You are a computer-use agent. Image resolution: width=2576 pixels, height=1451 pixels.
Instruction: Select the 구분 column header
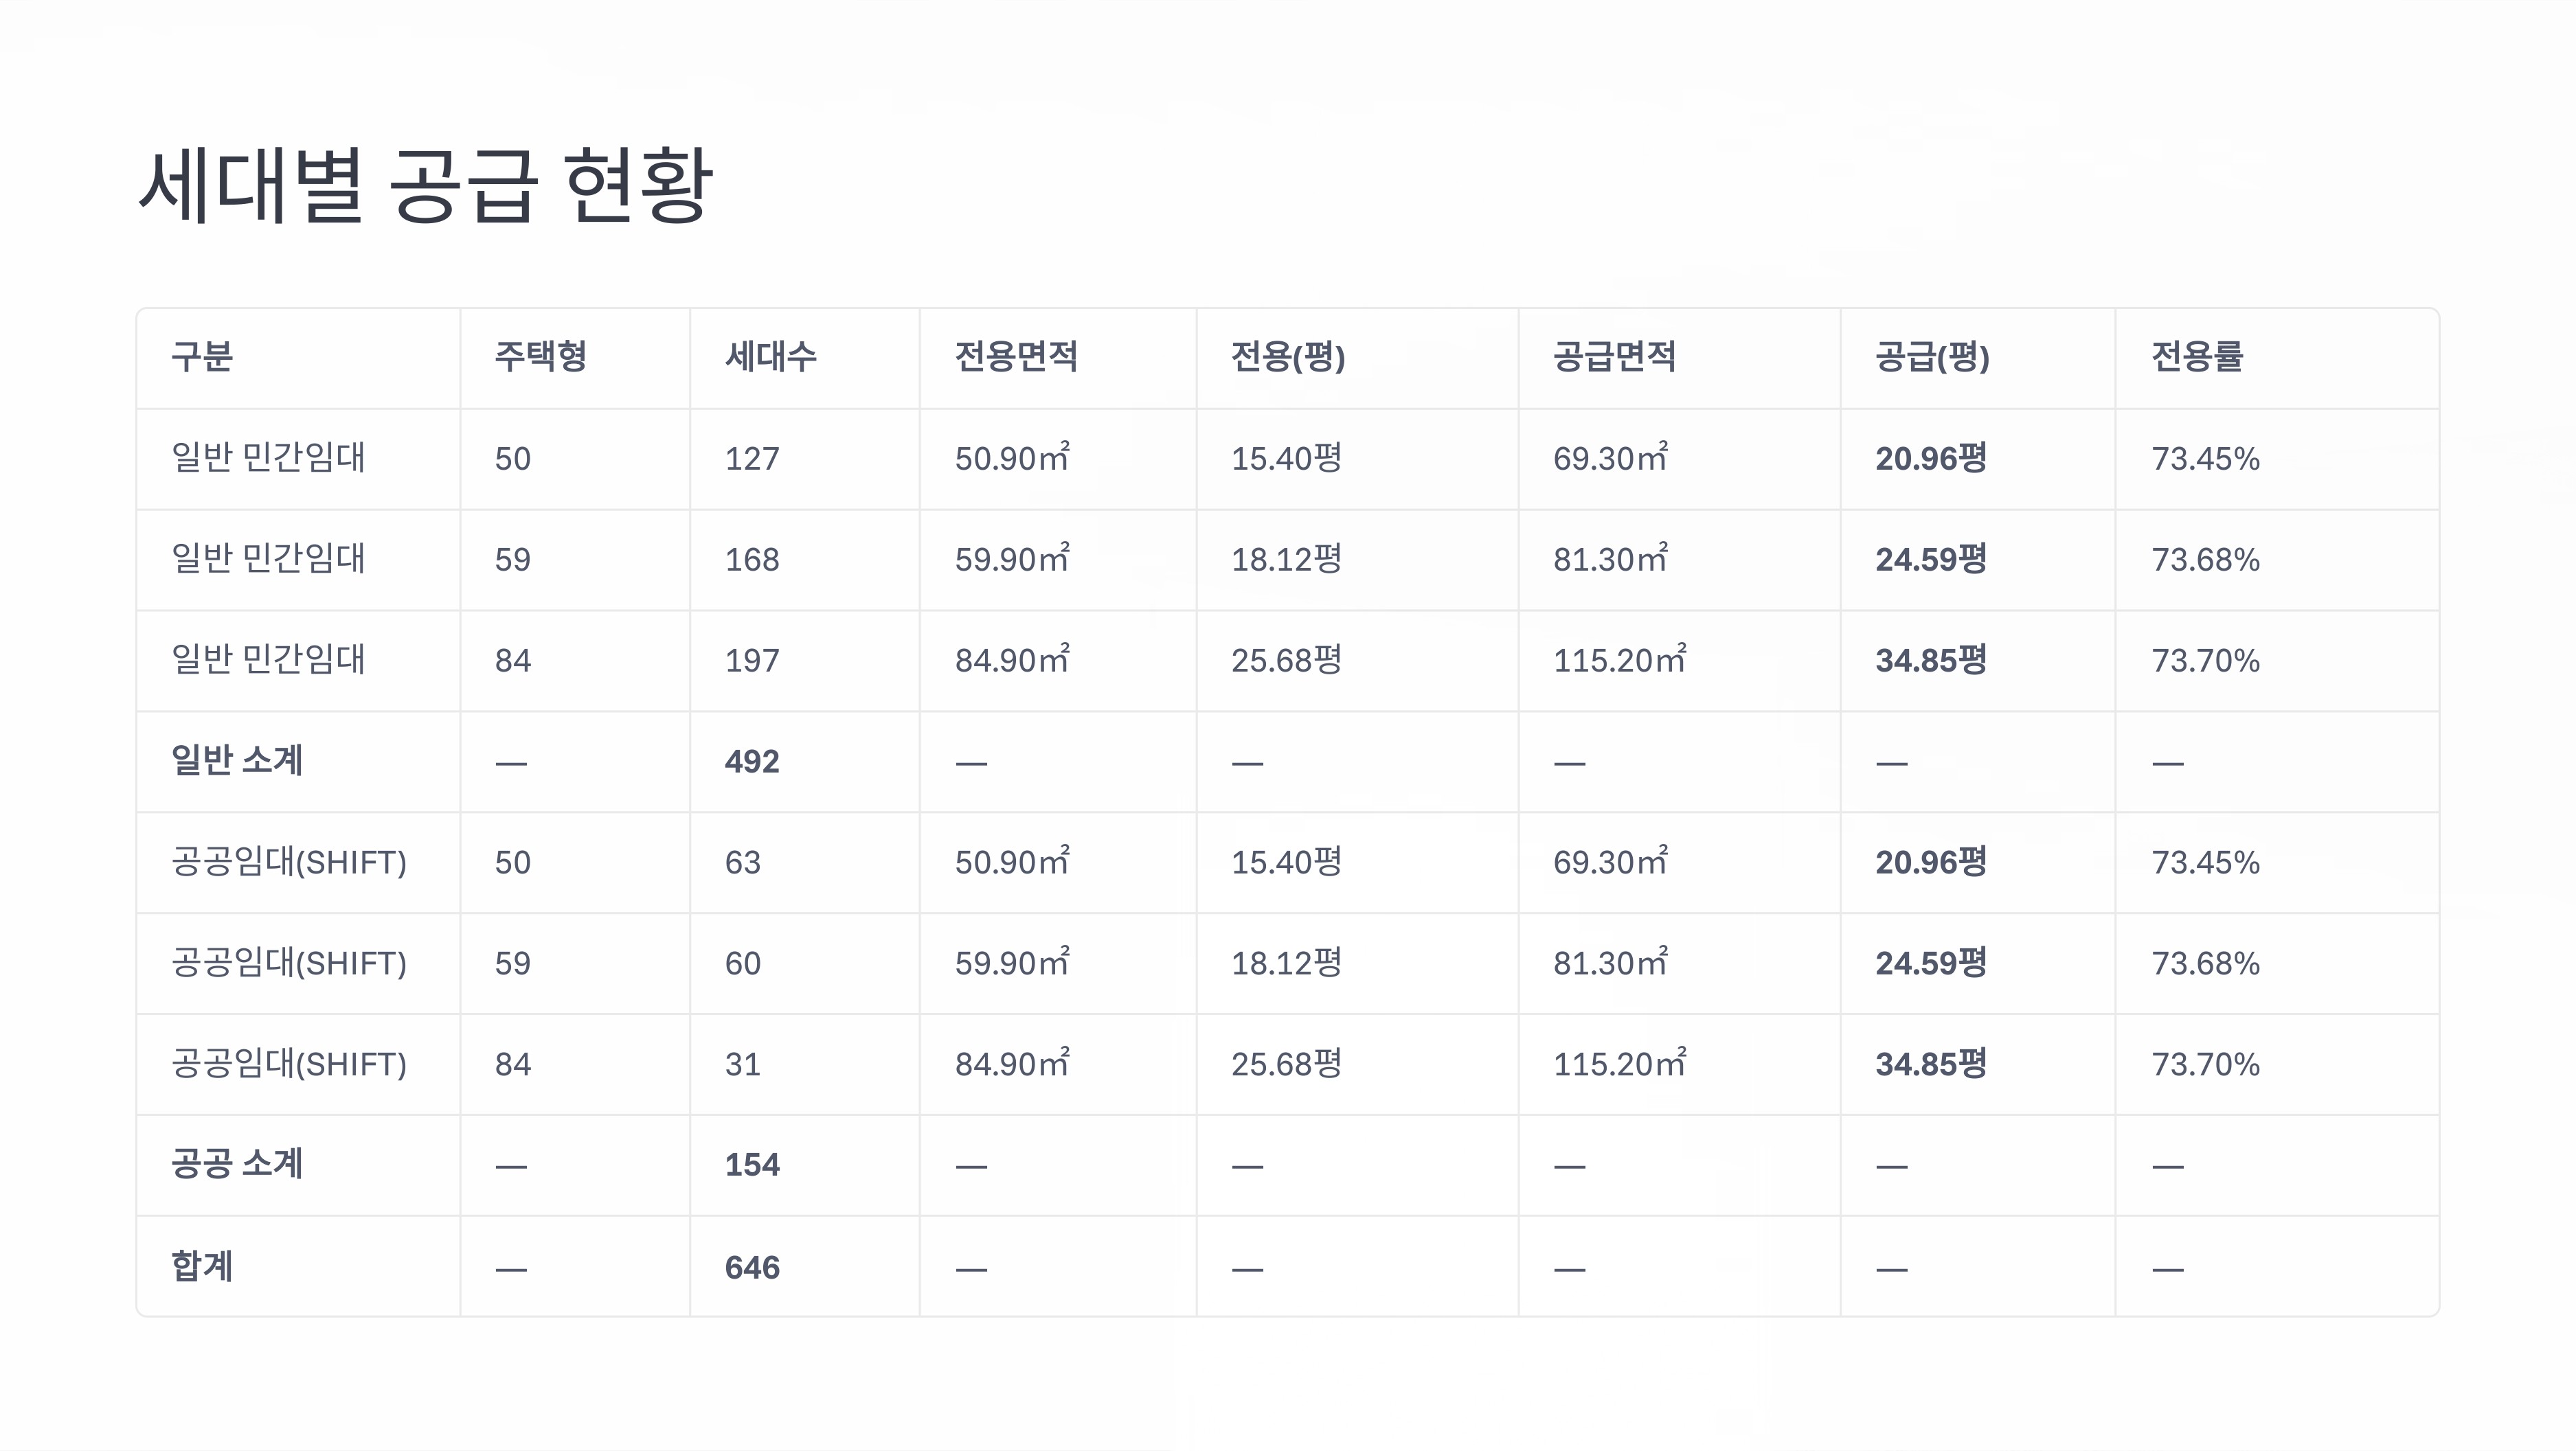click(x=202, y=356)
